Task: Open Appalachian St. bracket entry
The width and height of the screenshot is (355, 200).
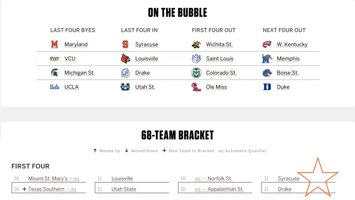Action: click(x=225, y=189)
